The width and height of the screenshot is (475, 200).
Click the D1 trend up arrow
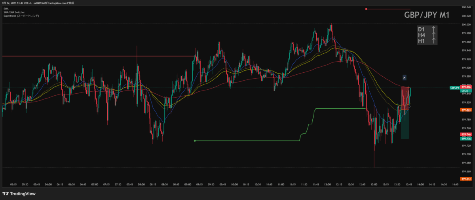coord(434,29)
